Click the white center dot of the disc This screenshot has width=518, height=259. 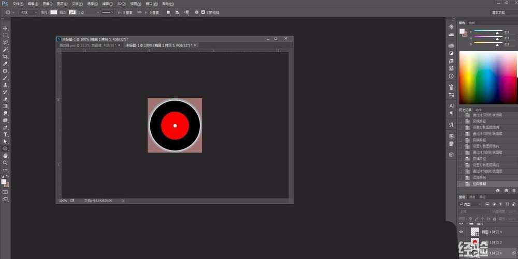point(175,126)
